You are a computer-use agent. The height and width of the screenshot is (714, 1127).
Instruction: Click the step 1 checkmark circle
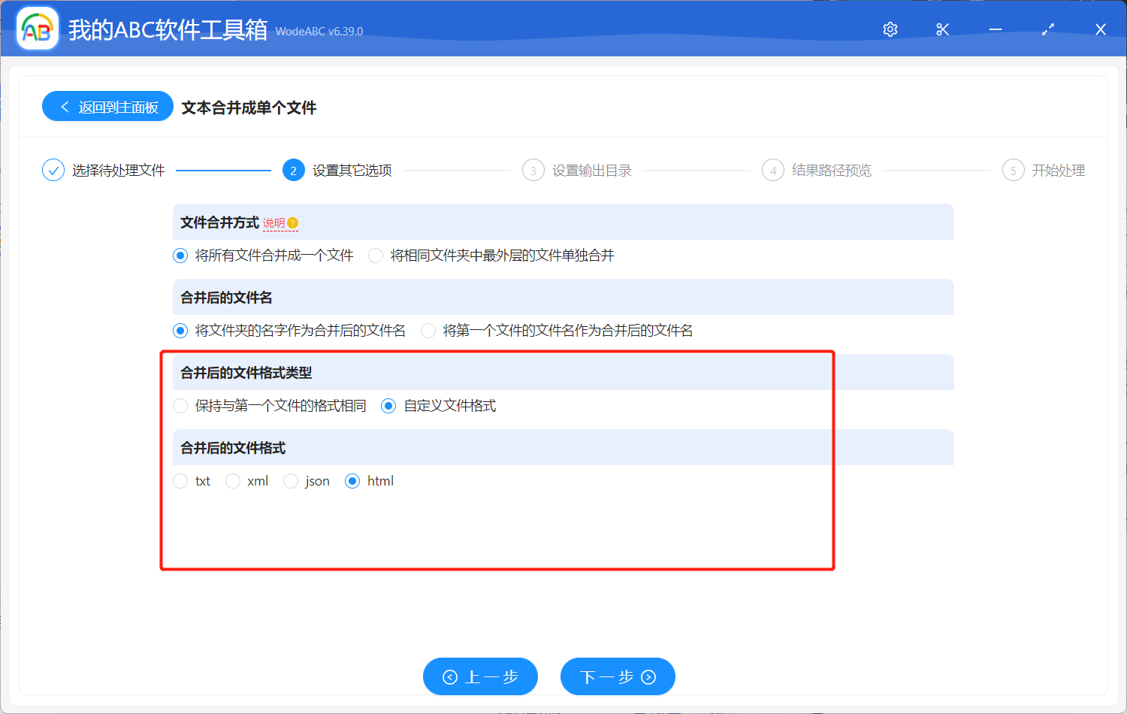coord(53,171)
